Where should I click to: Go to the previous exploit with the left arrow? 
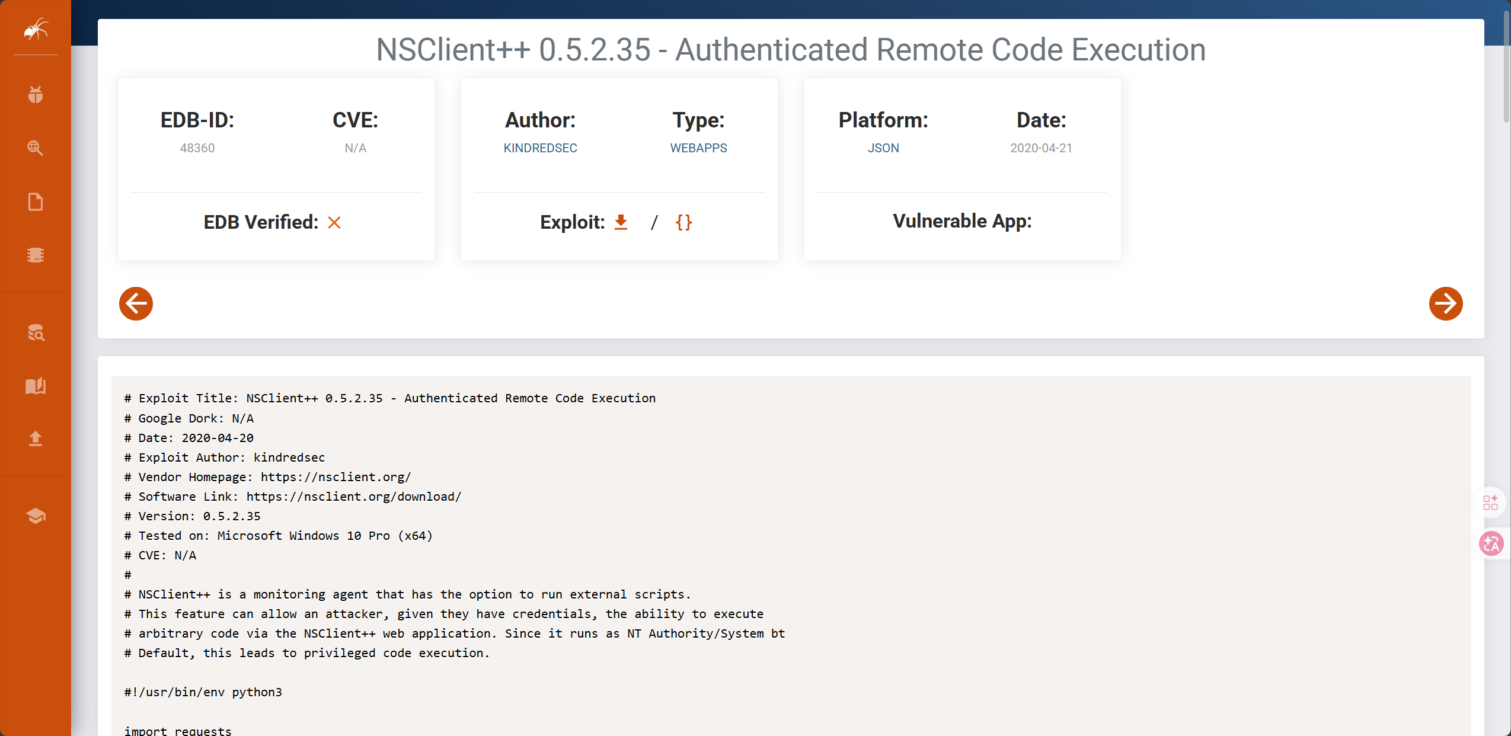tap(136, 304)
